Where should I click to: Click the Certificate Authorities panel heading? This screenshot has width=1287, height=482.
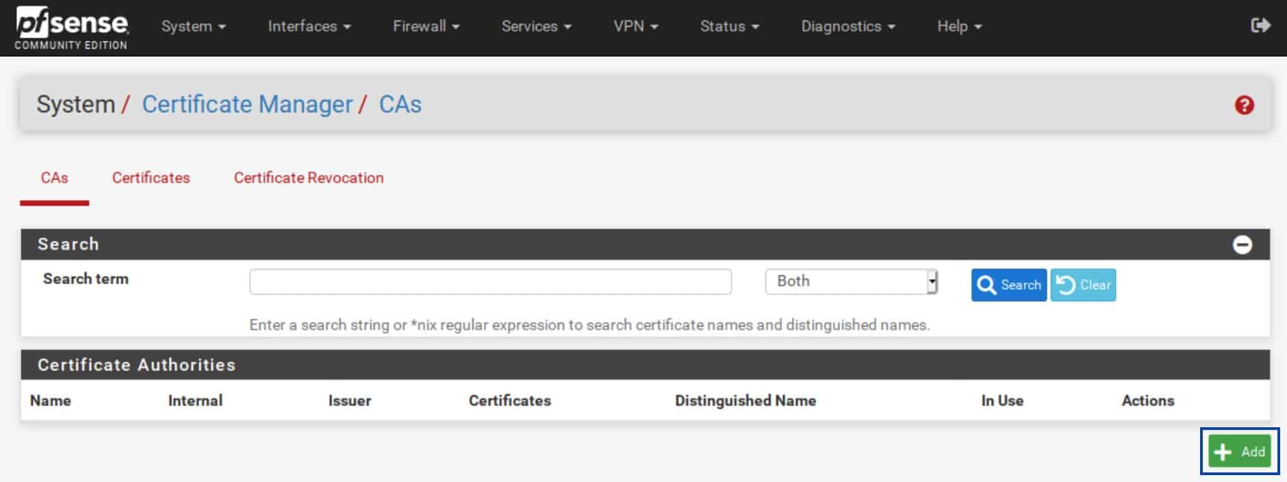pyautogui.click(x=136, y=365)
